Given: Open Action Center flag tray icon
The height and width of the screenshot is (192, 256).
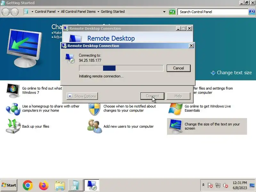Looking at the screenshot, I should click(210, 185).
